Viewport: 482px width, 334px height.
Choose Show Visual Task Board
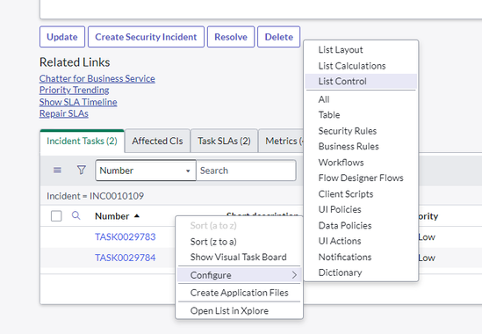point(238,257)
